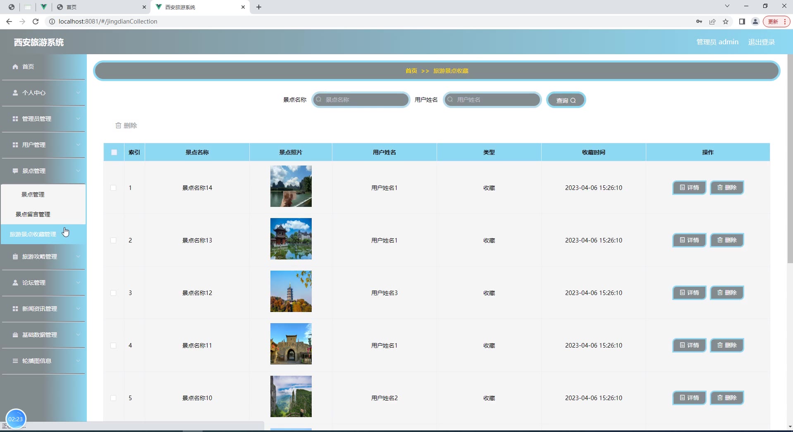The image size is (793, 432).
Task: Click the password key icon in address bar
Action: coord(699,22)
